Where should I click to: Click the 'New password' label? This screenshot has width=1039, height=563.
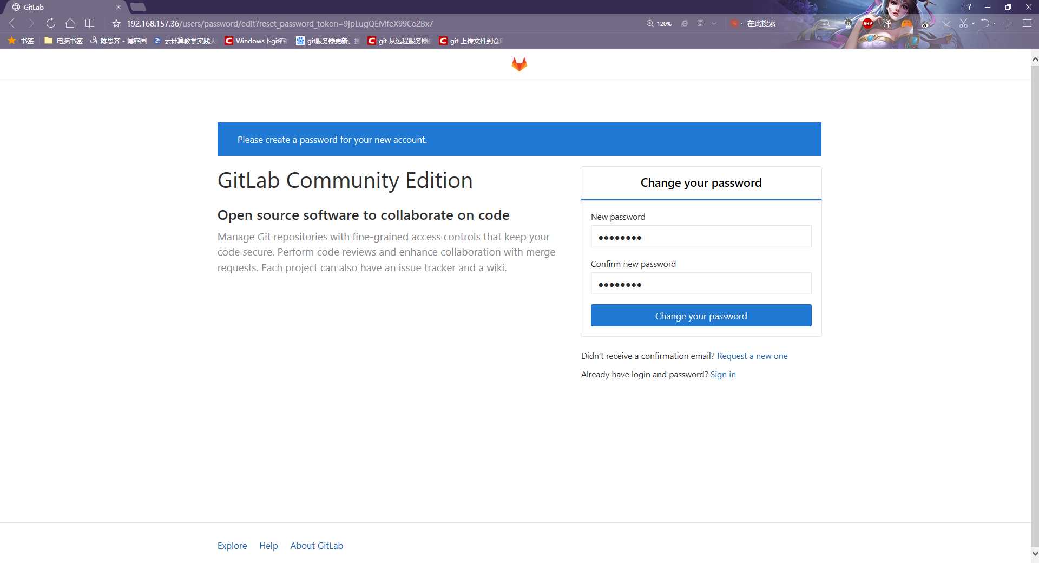pos(618,217)
